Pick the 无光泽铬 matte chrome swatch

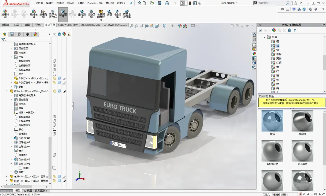coord(302,151)
